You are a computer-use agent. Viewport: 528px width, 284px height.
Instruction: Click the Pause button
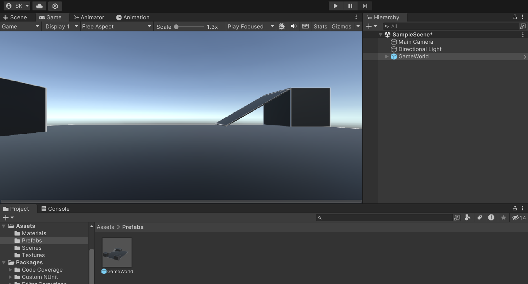coord(350,6)
